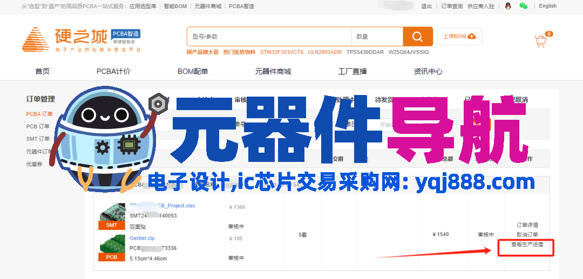Open 订单查询 in top bar
Screen dimensions: 583x279
tap(452, 6)
